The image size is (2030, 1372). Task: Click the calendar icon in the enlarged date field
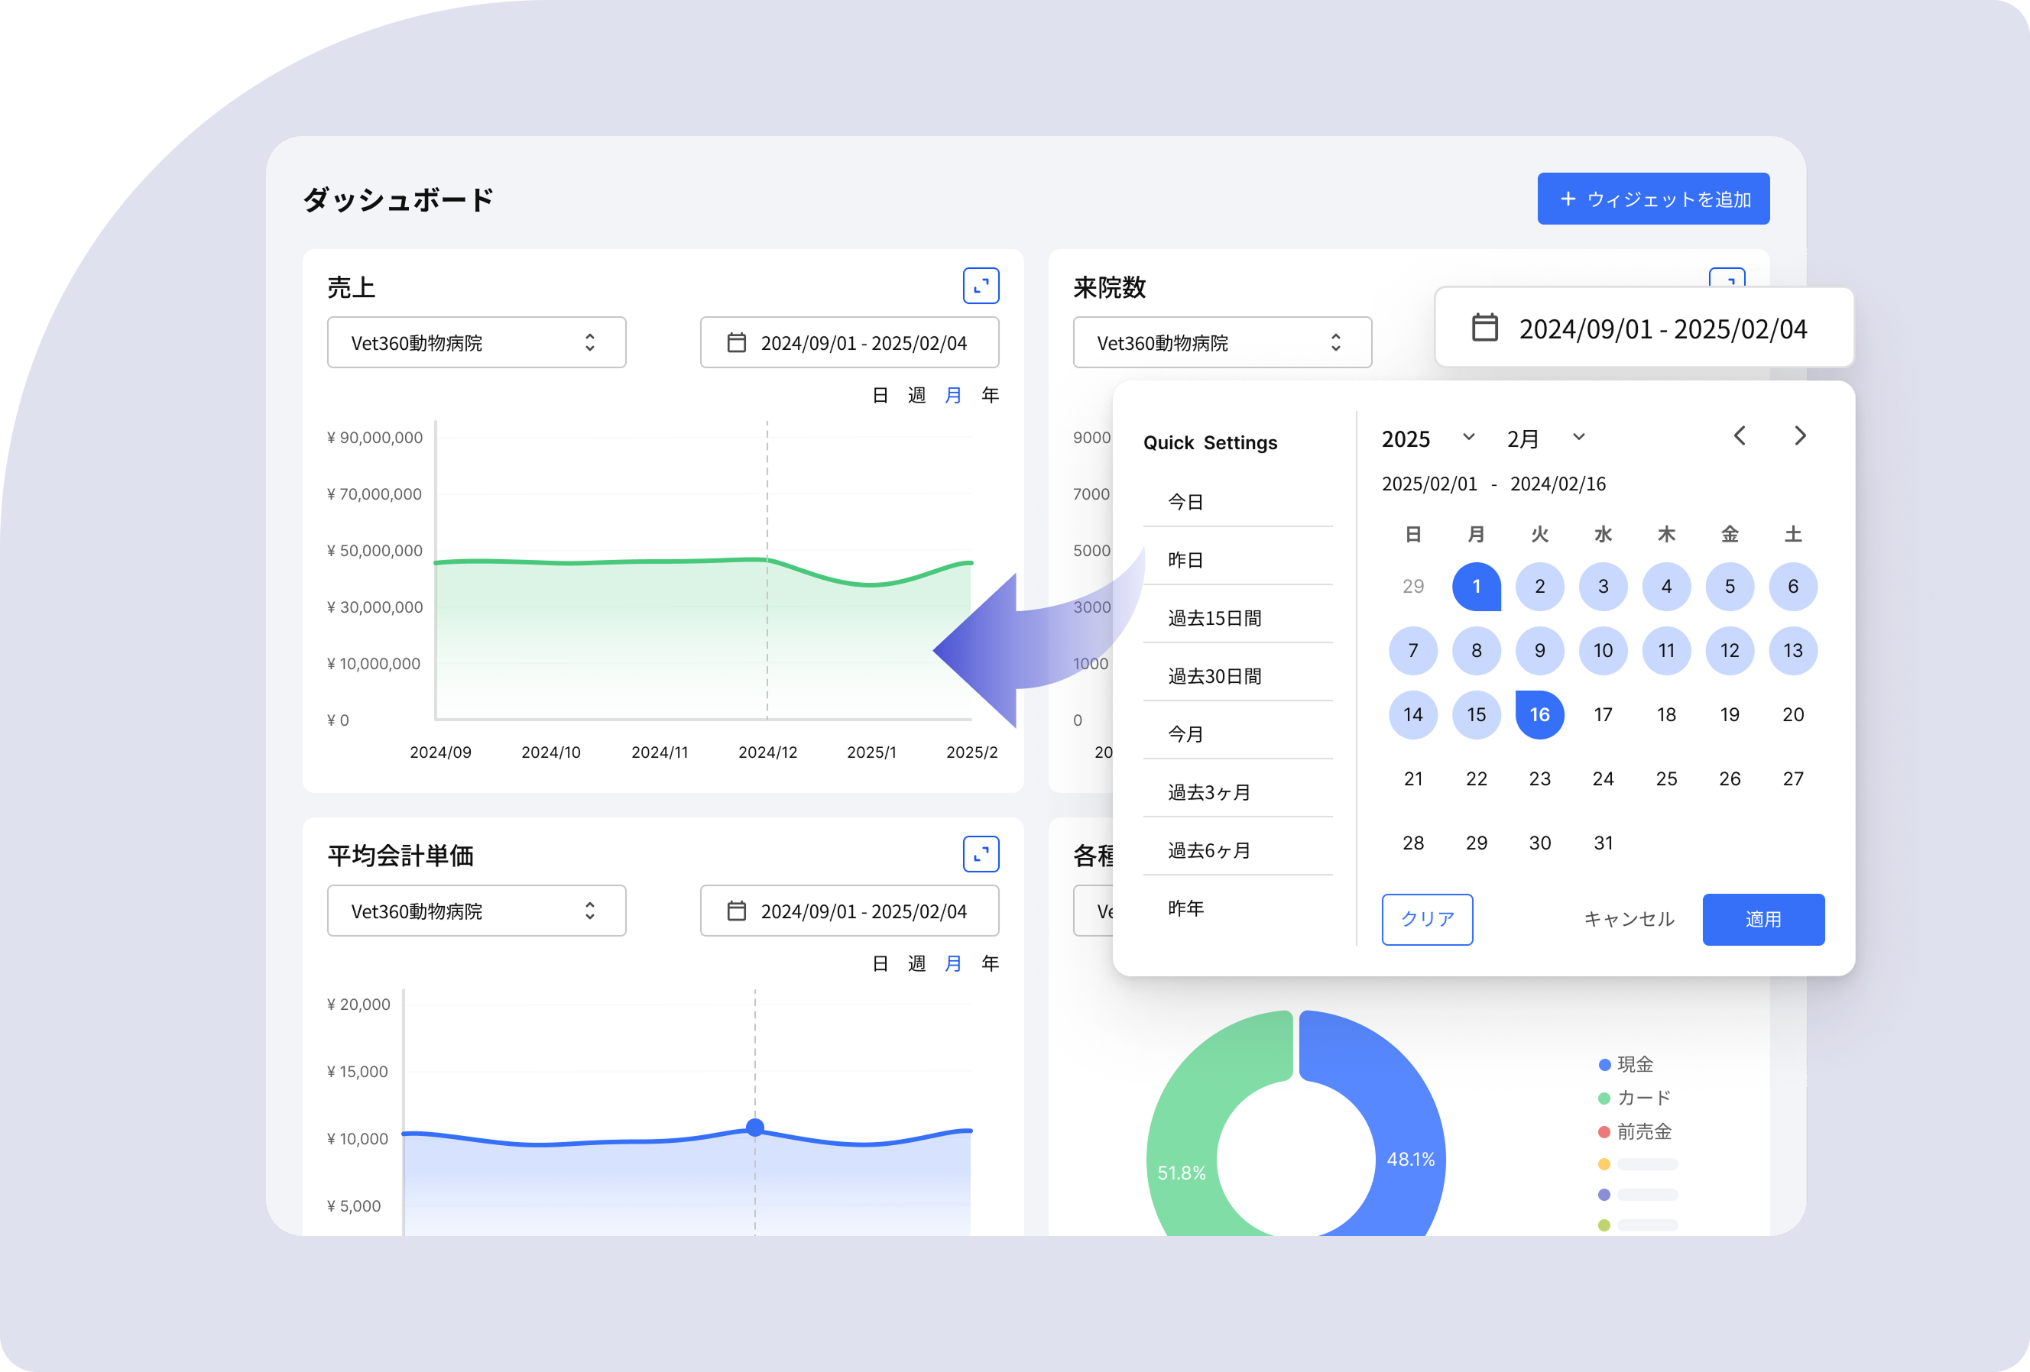point(1484,327)
